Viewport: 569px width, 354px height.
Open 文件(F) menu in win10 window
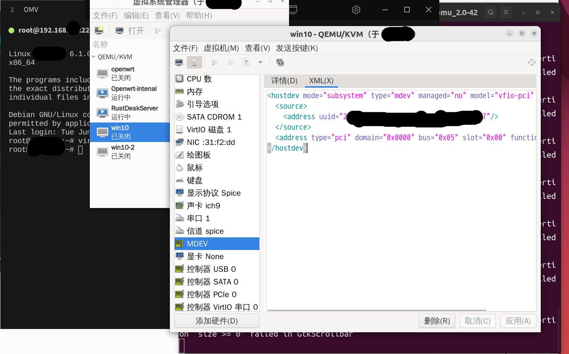point(185,48)
